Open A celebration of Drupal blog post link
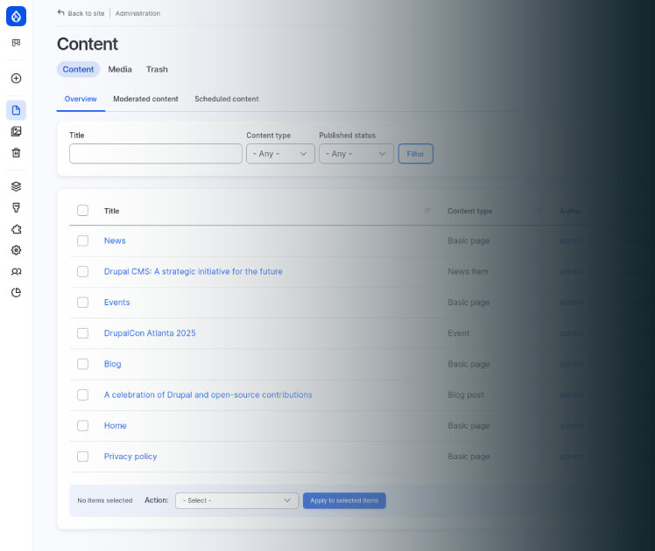 pyautogui.click(x=208, y=395)
